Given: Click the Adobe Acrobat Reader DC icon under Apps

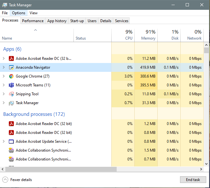Looking at the screenshot, I should [11, 59].
